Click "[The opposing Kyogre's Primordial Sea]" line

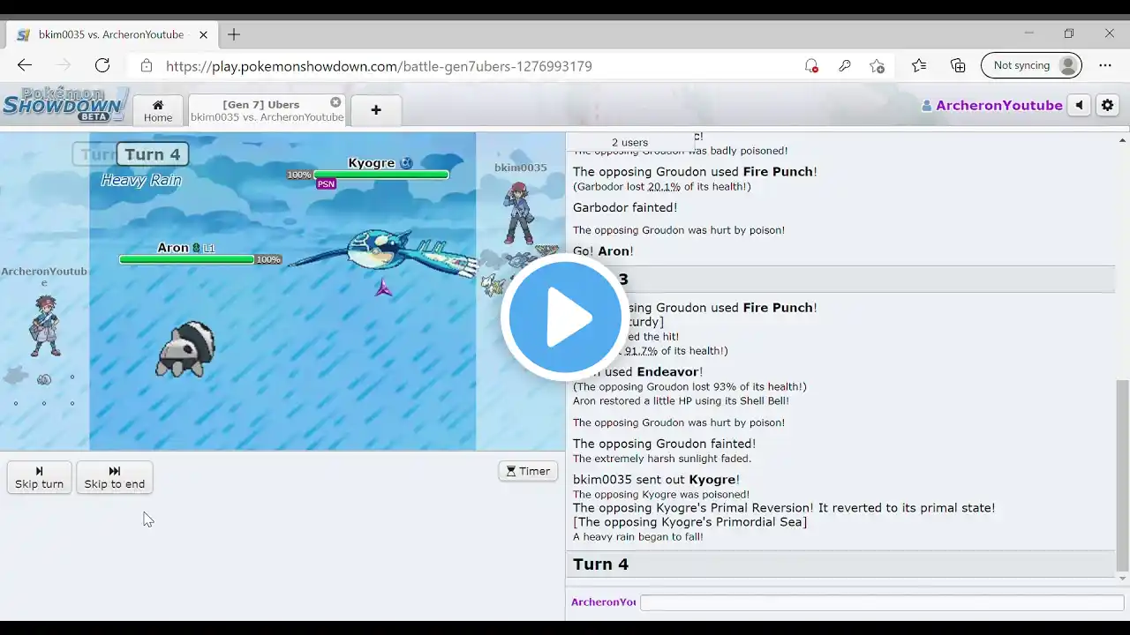(x=690, y=522)
